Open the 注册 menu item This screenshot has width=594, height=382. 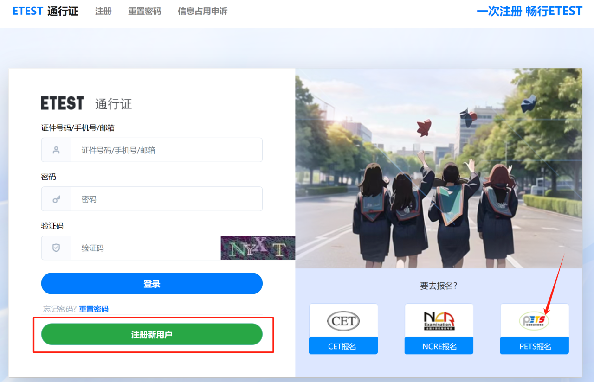(x=103, y=11)
